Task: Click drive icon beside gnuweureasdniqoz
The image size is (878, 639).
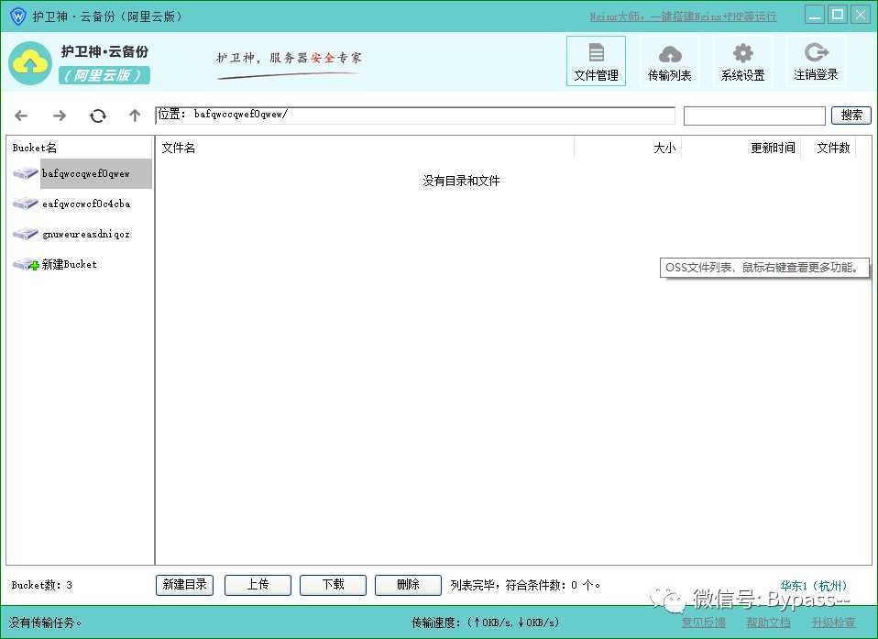Action: point(25,234)
